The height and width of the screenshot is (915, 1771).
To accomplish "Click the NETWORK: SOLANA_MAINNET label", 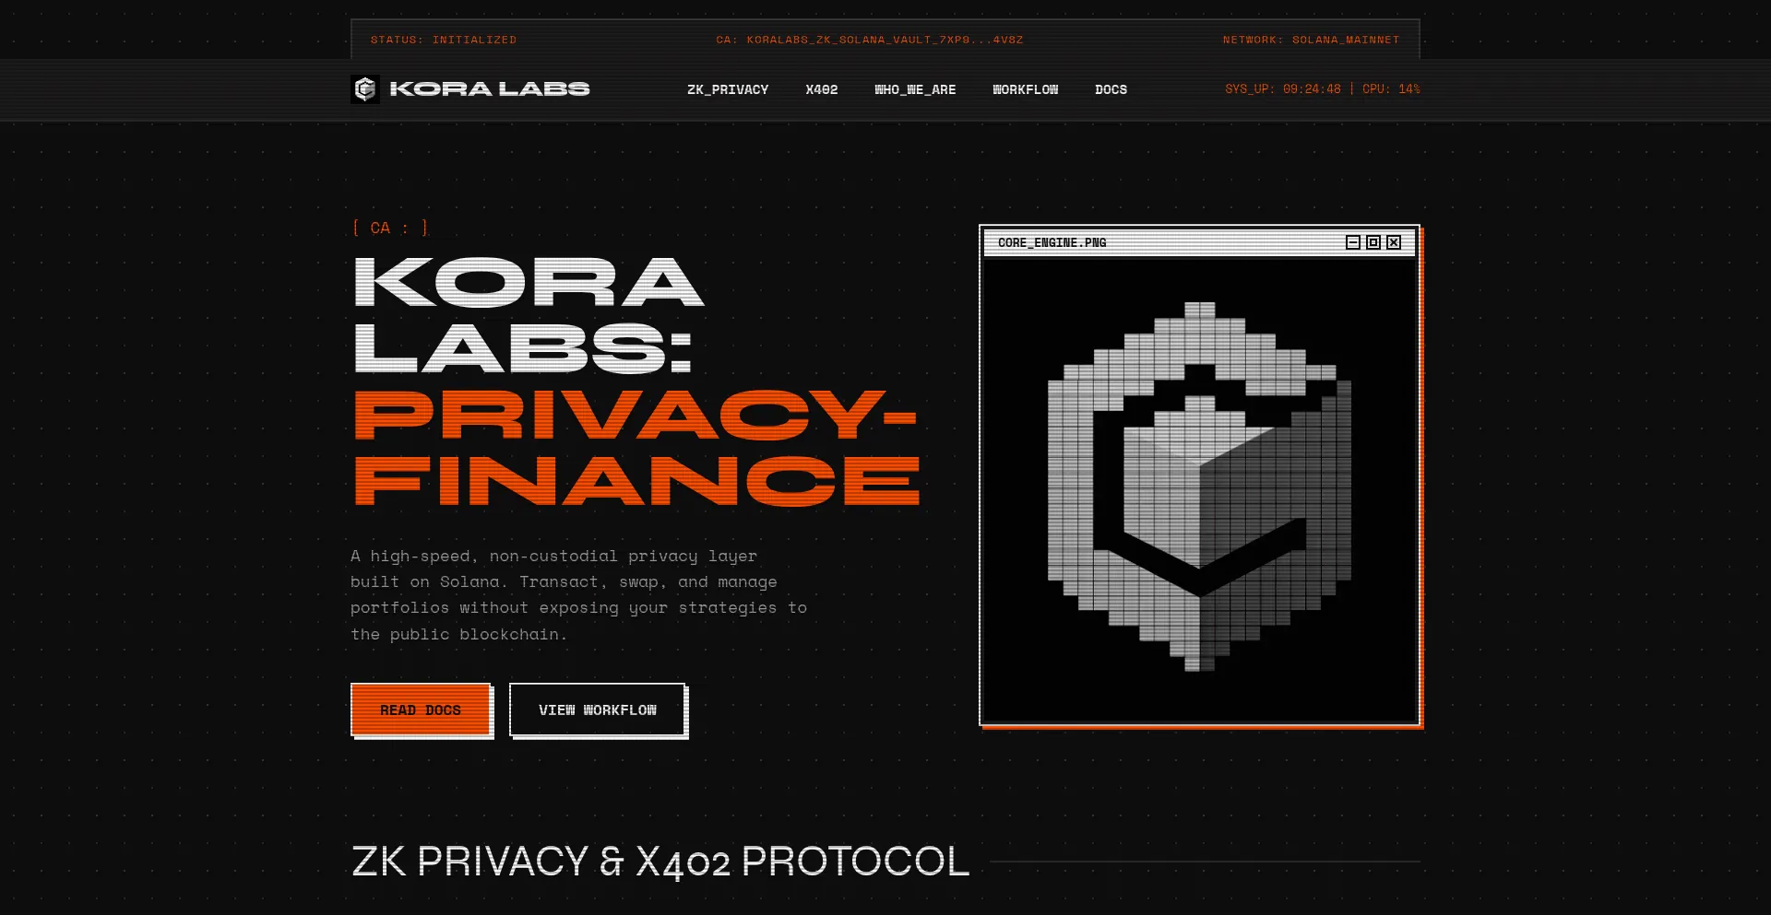I will tap(1311, 40).
